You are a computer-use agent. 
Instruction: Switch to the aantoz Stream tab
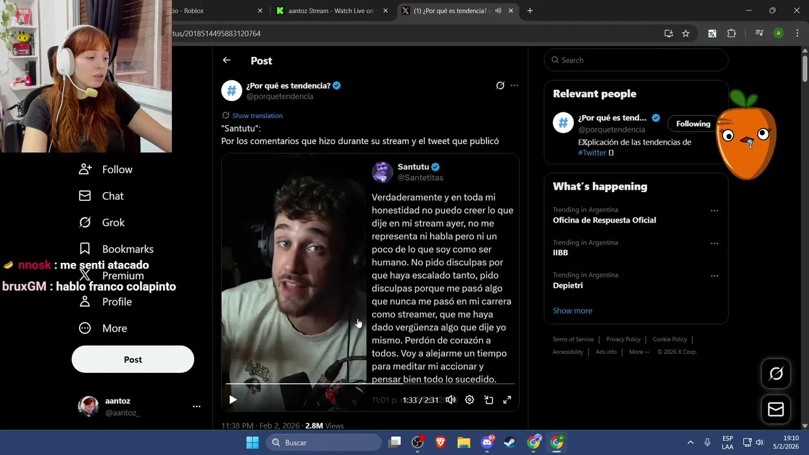331,11
